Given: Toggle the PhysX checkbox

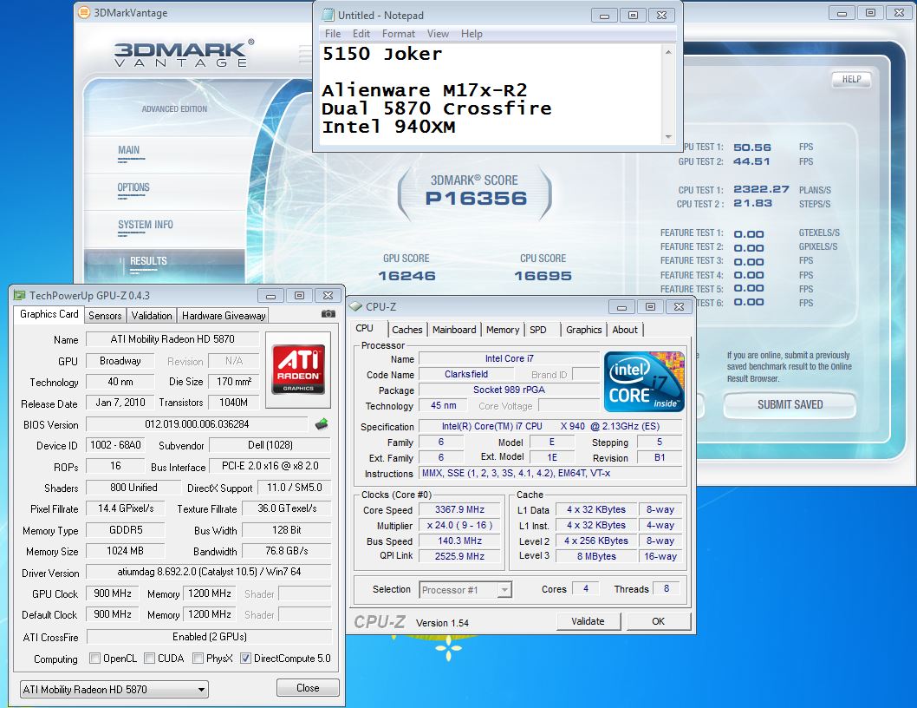Looking at the screenshot, I should tap(198, 659).
